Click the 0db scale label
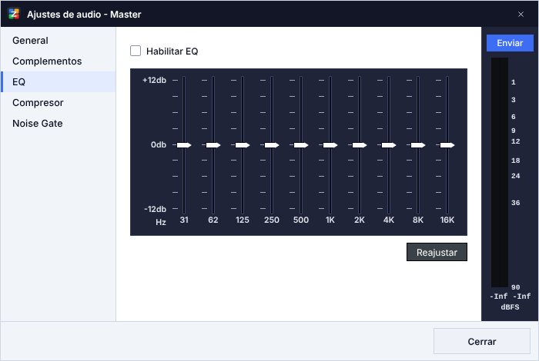Viewport: 539px width, 361px height. tap(159, 144)
